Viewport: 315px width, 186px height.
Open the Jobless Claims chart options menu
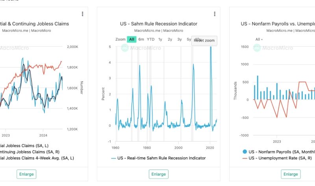pyautogui.click(x=82, y=14)
